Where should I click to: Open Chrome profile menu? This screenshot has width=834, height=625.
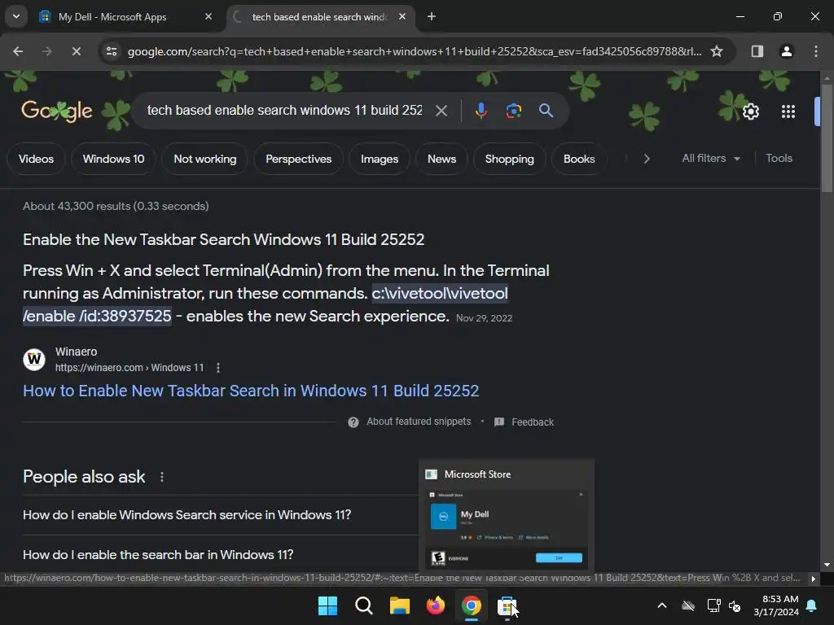click(786, 51)
